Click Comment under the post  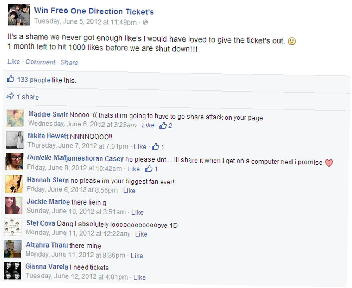[x=40, y=62]
